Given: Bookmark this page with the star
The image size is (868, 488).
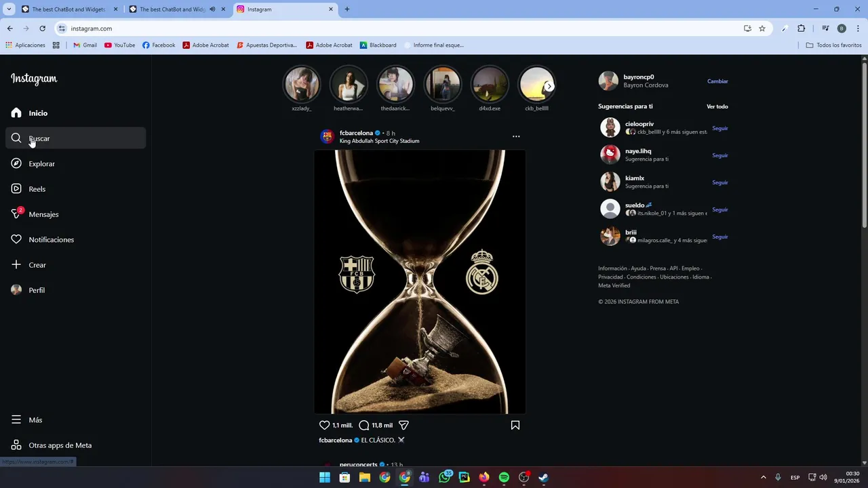Looking at the screenshot, I should [x=762, y=28].
